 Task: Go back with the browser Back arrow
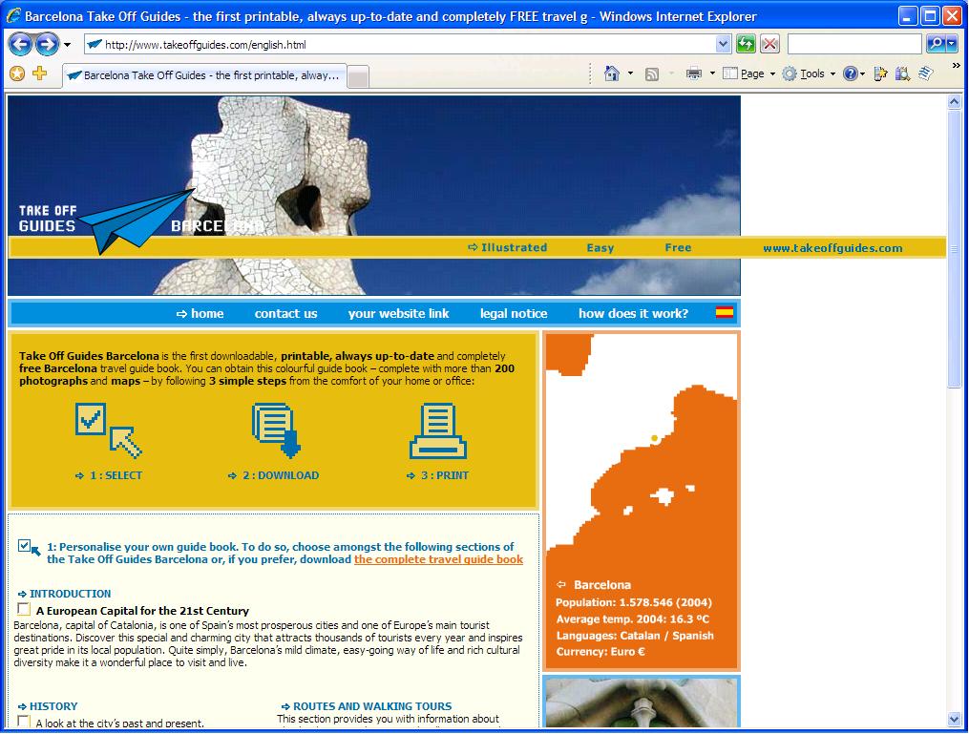20,44
